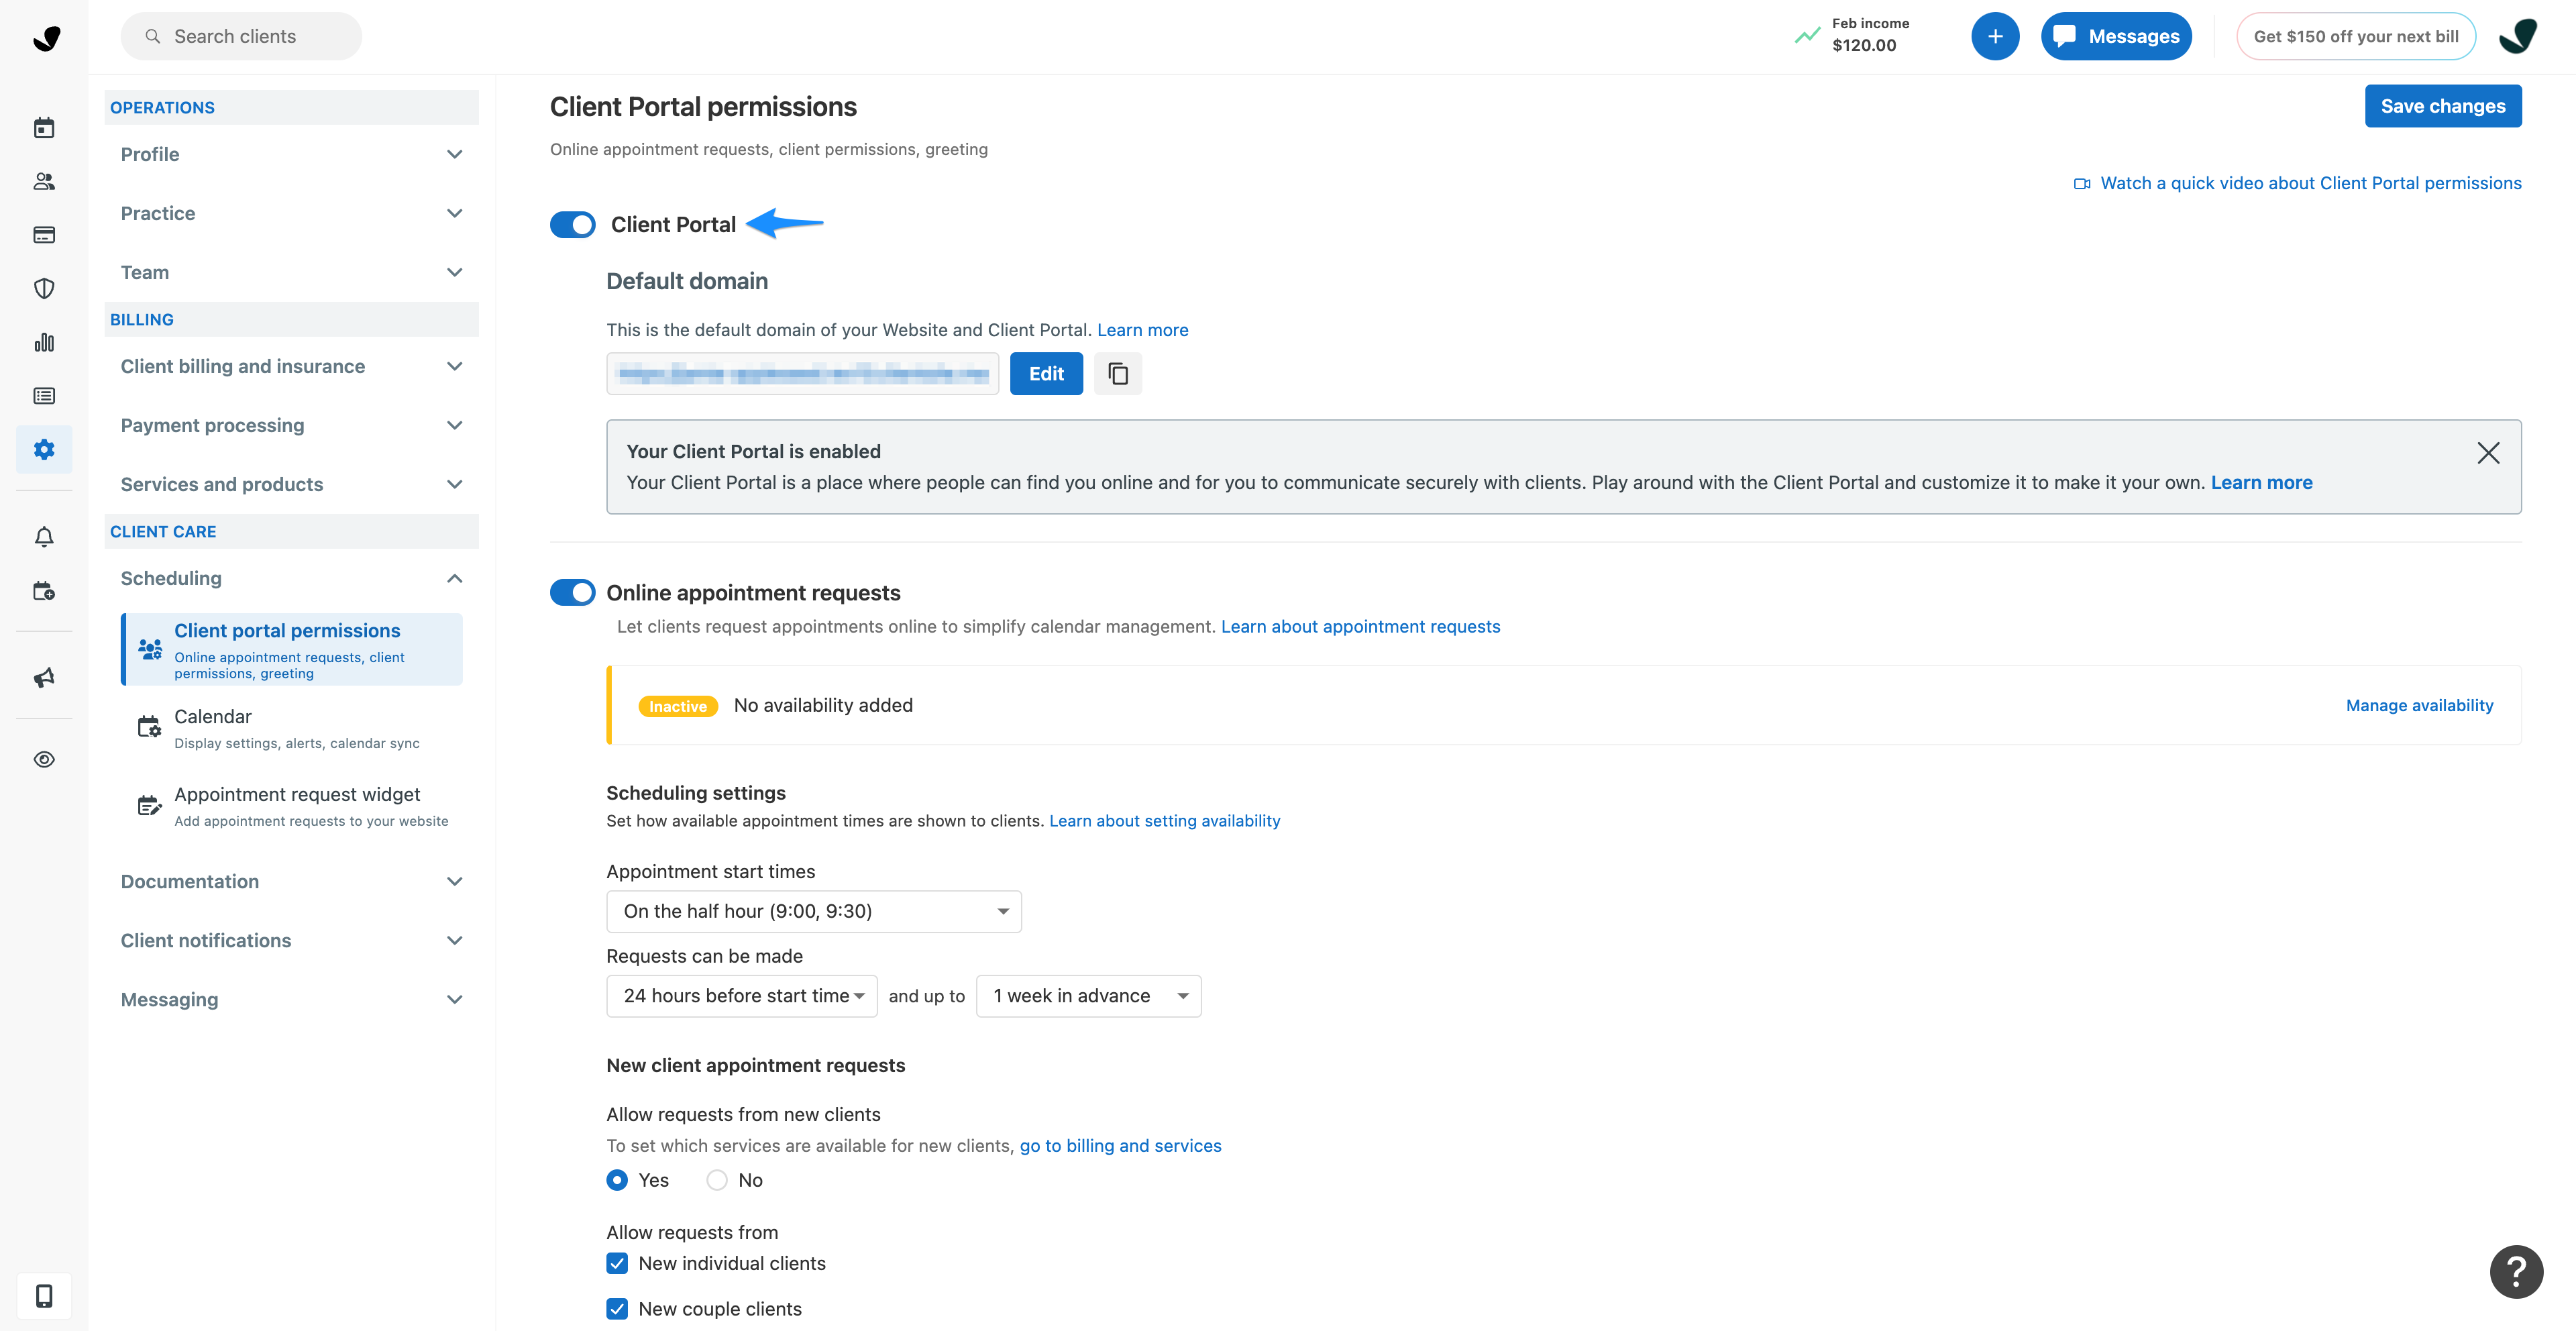Open the Manage availability link
Viewport: 2576px width, 1331px height.
coord(2419,705)
